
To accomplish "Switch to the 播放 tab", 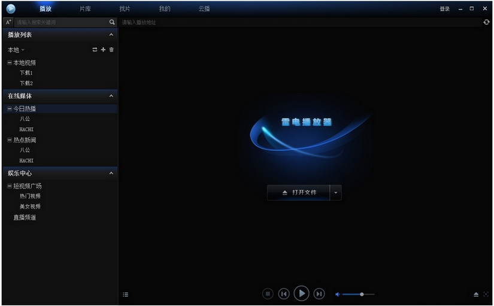I will [x=46, y=9].
